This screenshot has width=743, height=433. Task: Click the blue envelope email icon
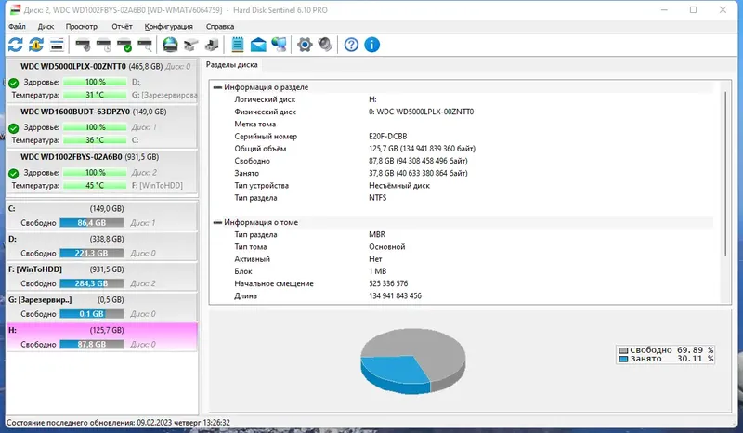point(258,45)
